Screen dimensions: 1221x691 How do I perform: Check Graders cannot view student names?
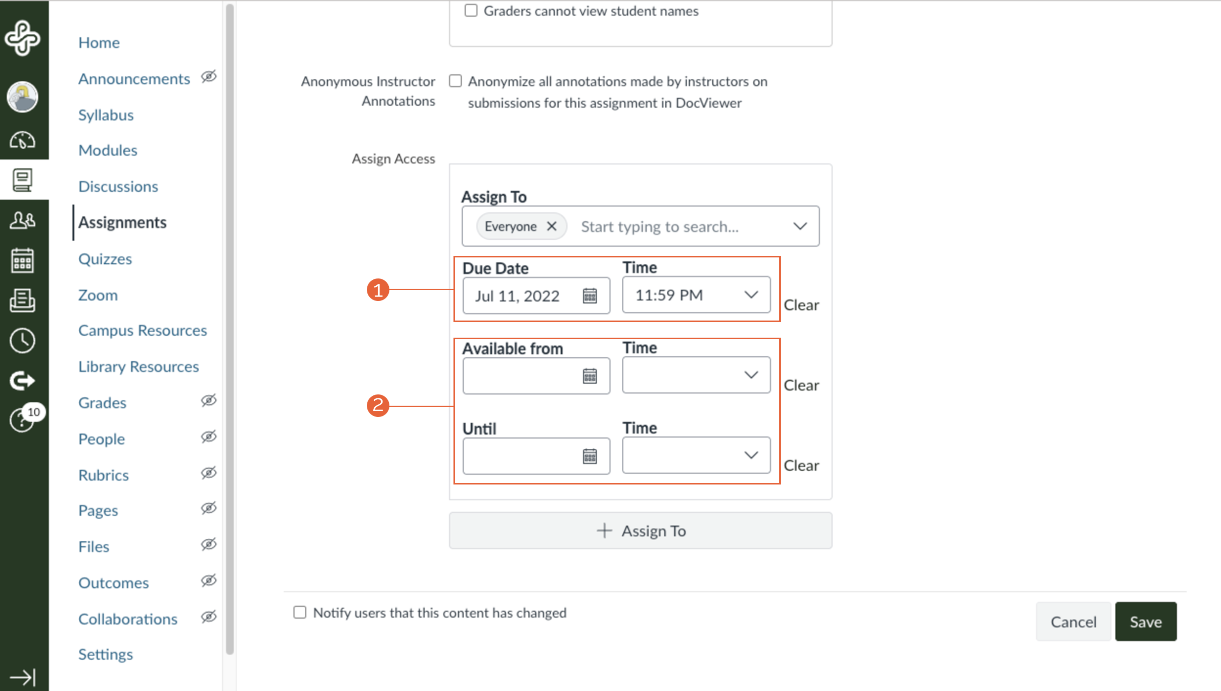[x=471, y=11]
